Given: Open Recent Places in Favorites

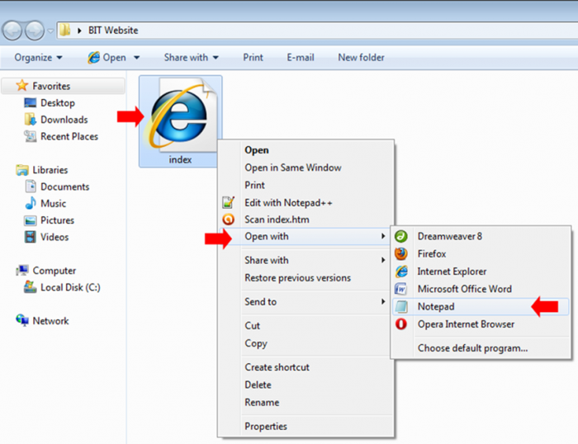Looking at the screenshot, I should click(69, 136).
